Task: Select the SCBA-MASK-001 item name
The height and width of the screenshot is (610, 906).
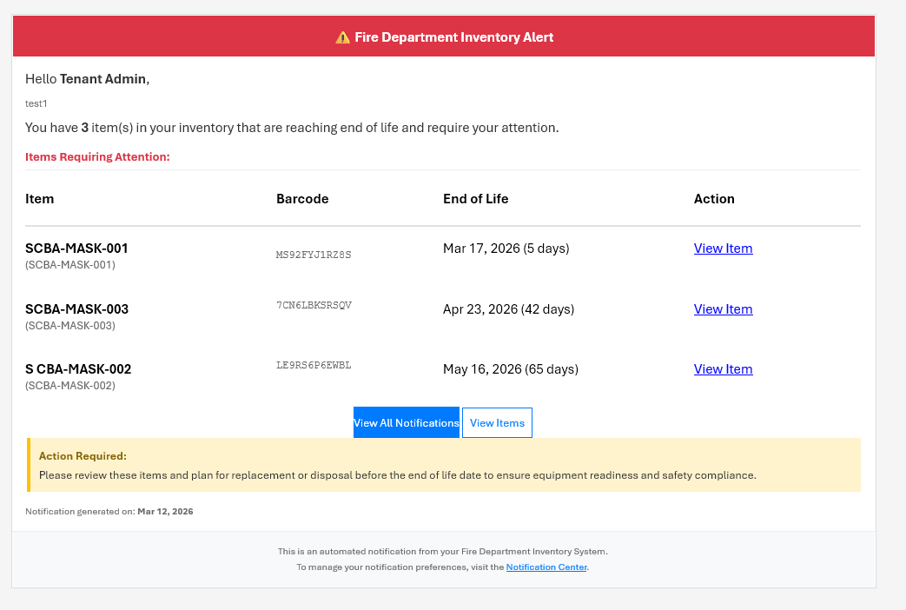Action: pos(76,248)
